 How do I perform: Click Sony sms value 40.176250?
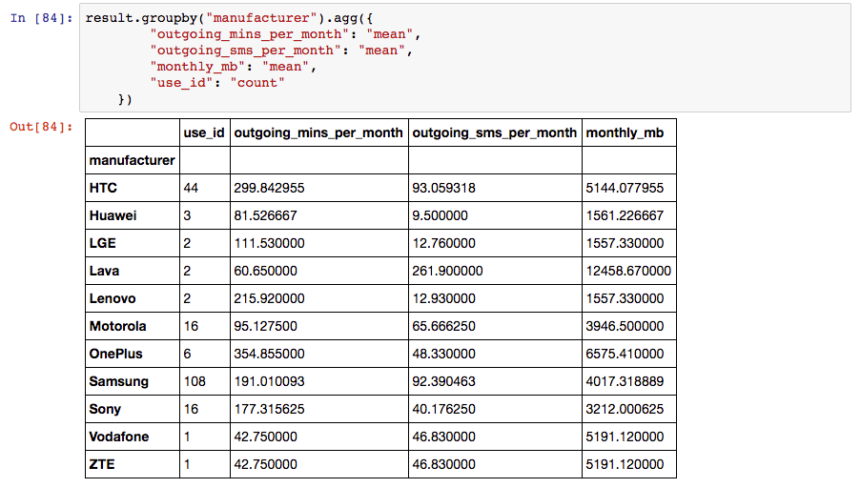point(443,409)
